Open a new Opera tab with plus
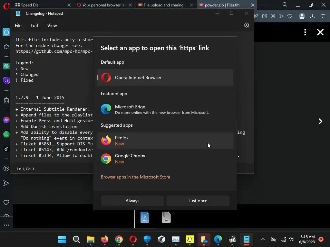Viewport: 330px width, 247px height. pos(262,5)
